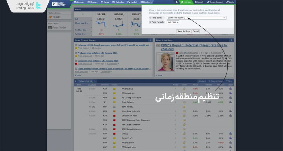Open detail folder for Official Cash Rate
Viewport: 283px width, 151px height.
pyautogui.click(x=184, y=116)
